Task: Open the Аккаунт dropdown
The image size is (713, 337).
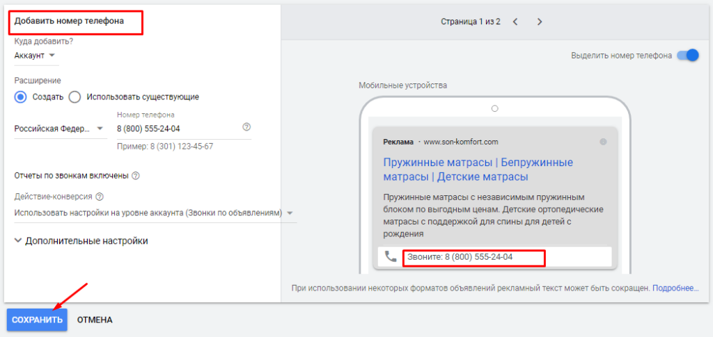Action: pyautogui.click(x=35, y=56)
